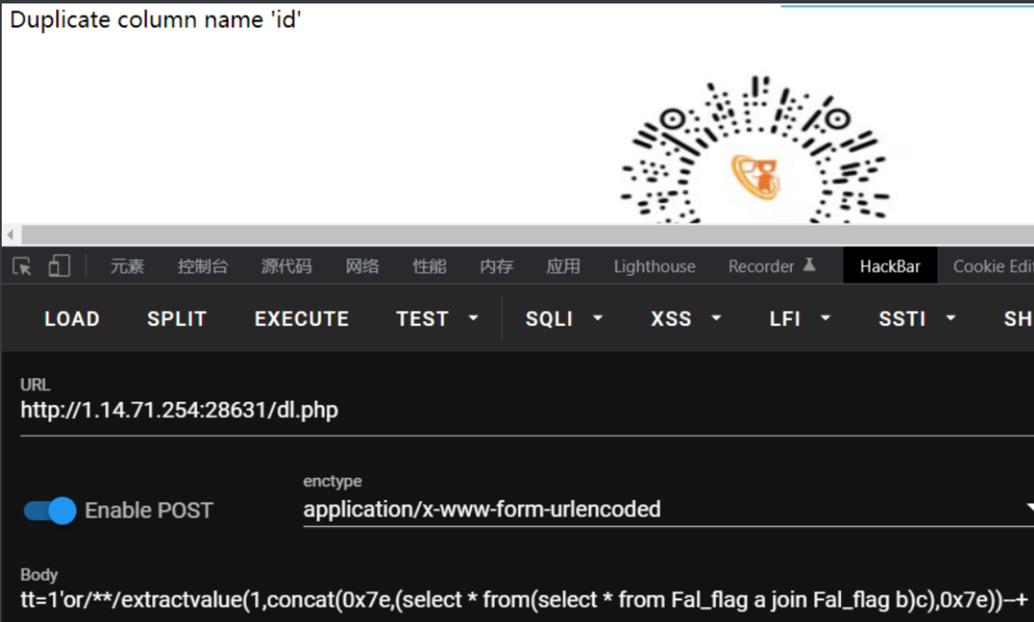Expand the TEST dropdown arrow
The image size is (1034, 622).
click(473, 318)
